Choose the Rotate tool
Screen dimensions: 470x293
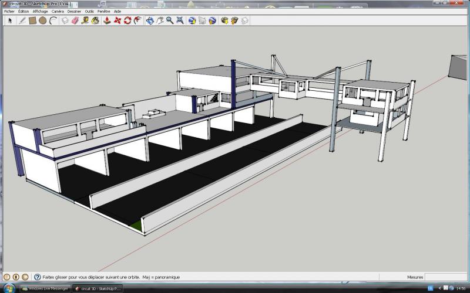[x=127, y=21]
